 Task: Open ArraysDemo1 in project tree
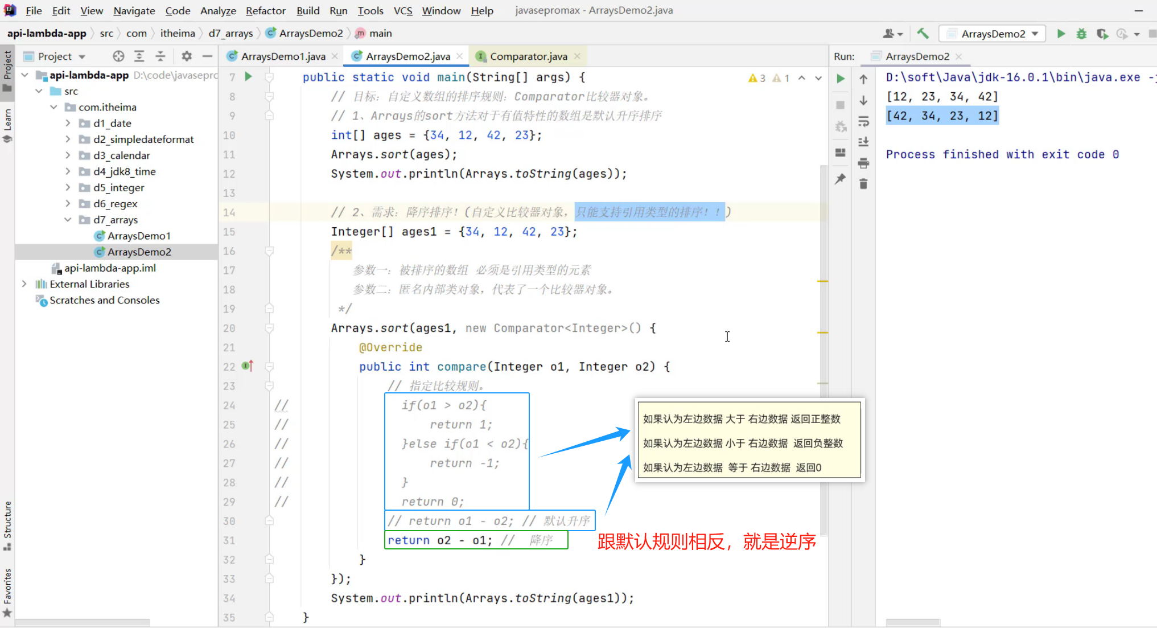[x=139, y=235]
